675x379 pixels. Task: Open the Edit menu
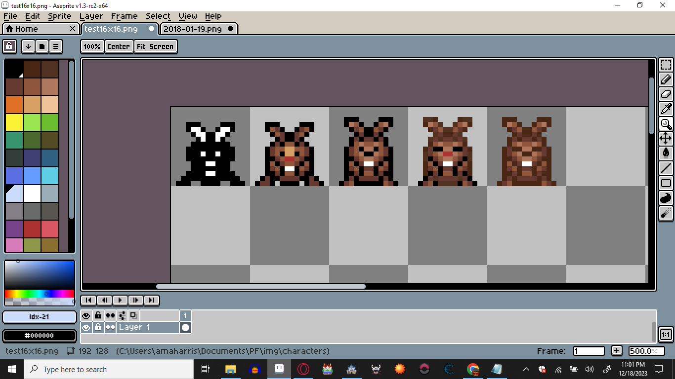pos(33,16)
